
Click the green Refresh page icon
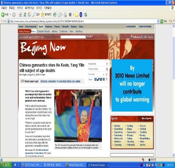point(24,14)
